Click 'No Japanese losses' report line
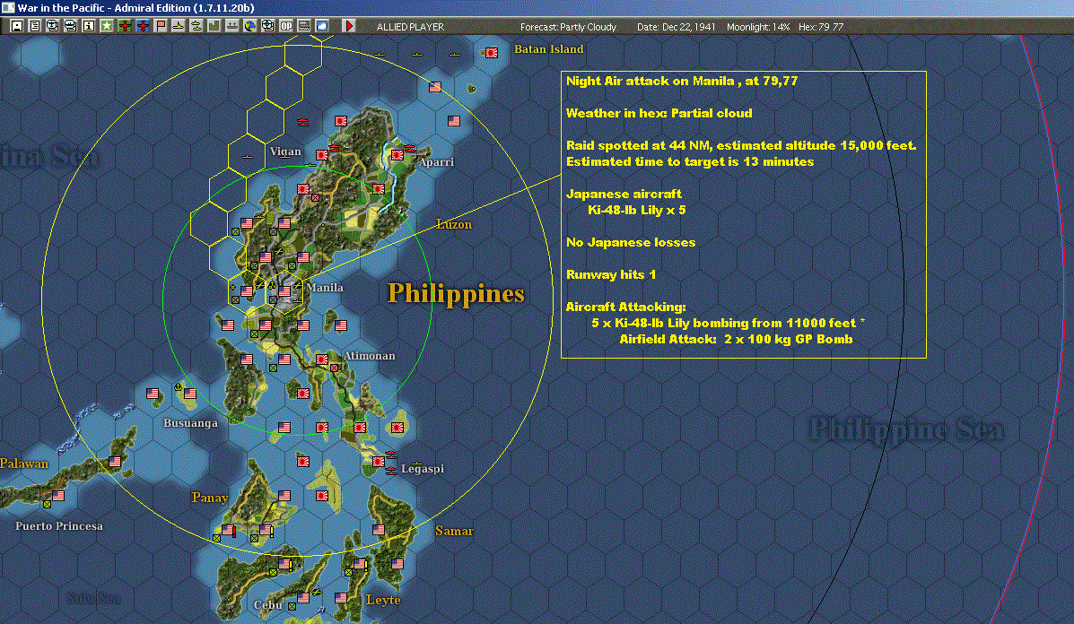Viewport: 1074px width, 624px height. 630,242
